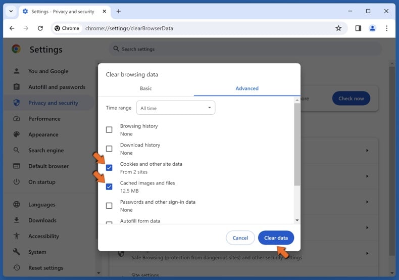
Task: Switch to the Advanced tab
Action: click(247, 88)
